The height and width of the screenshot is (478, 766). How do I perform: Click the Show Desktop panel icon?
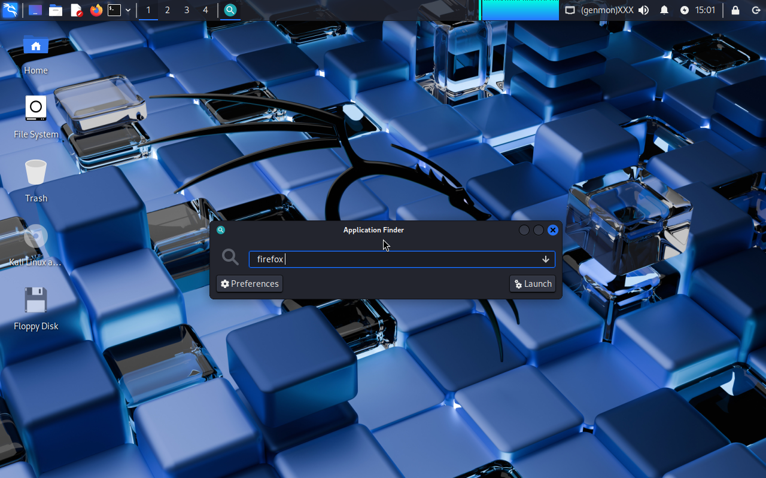click(x=35, y=10)
